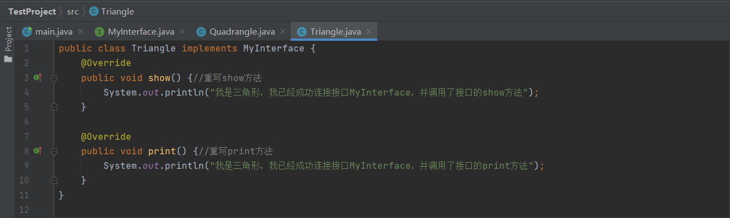Click line number 9 in the gutter
This screenshot has height=218, width=730.
tap(26, 165)
